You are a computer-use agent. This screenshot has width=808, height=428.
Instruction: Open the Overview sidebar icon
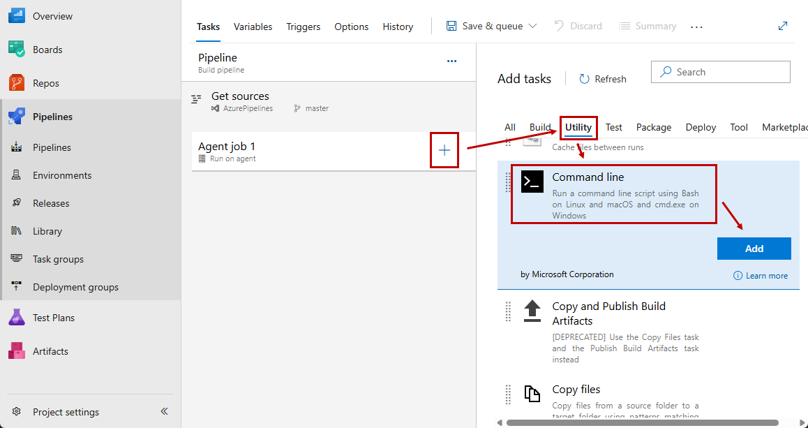17,16
